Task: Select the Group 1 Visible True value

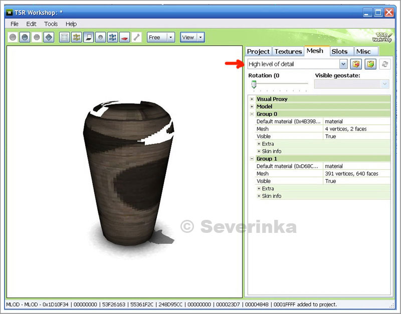Action: [331, 181]
